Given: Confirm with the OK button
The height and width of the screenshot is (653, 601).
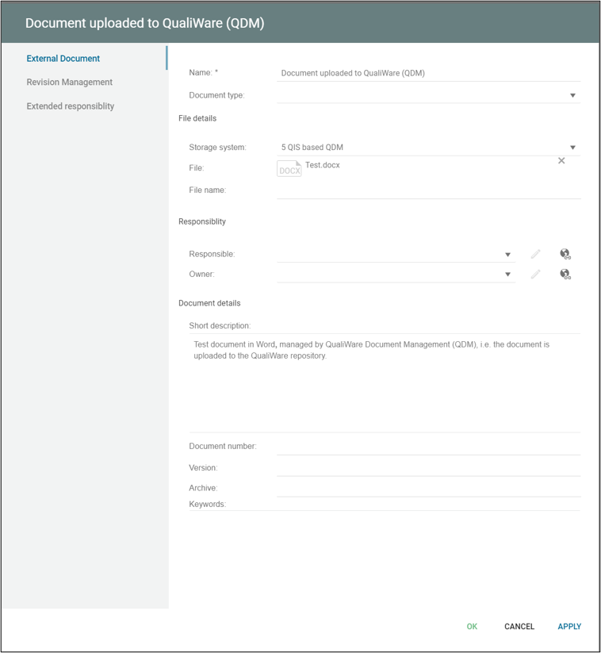Looking at the screenshot, I should (x=472, y=626).
